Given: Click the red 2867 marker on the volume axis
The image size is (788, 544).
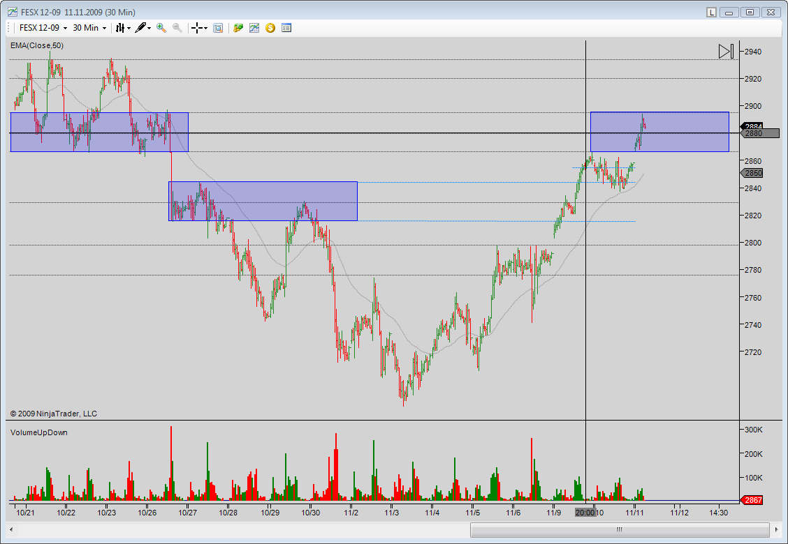Looking at the screenshot, I should pos(752,500).
